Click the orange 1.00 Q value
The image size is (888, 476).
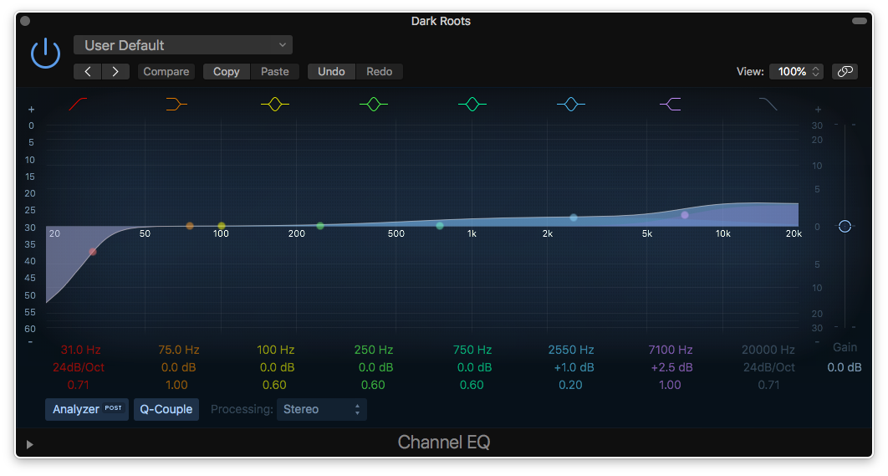coord(176,385)
